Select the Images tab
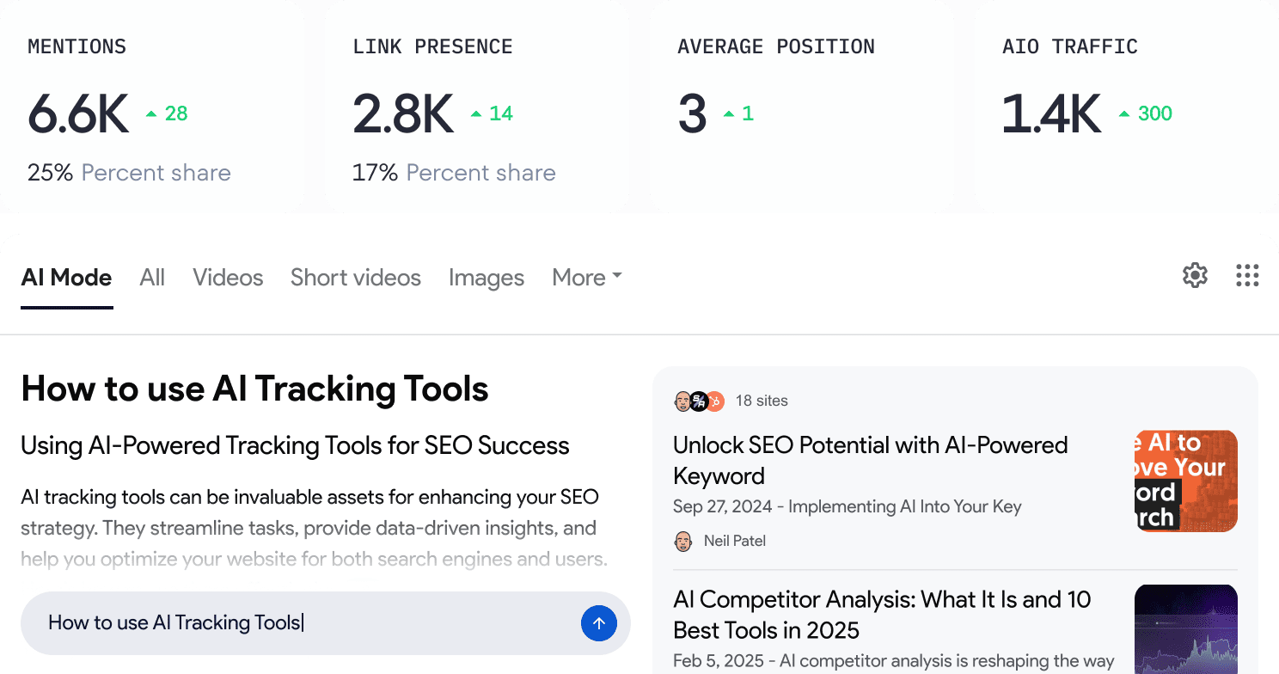This screenshot has height=674, width=1279. (487, 278)
